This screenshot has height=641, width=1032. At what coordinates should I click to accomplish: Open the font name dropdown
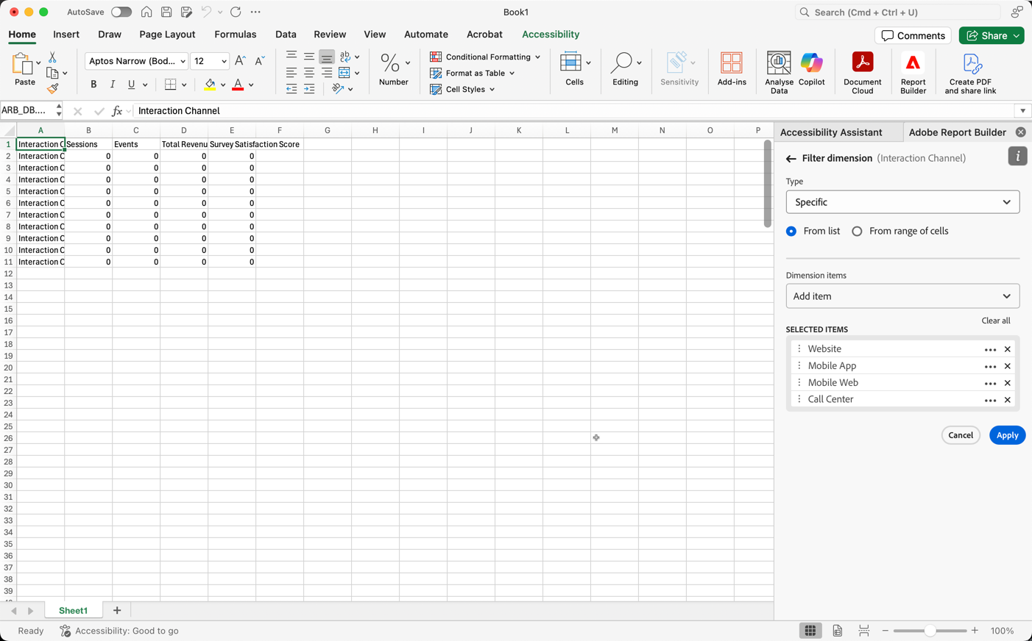pyautogui.click(x=183, y=61)
